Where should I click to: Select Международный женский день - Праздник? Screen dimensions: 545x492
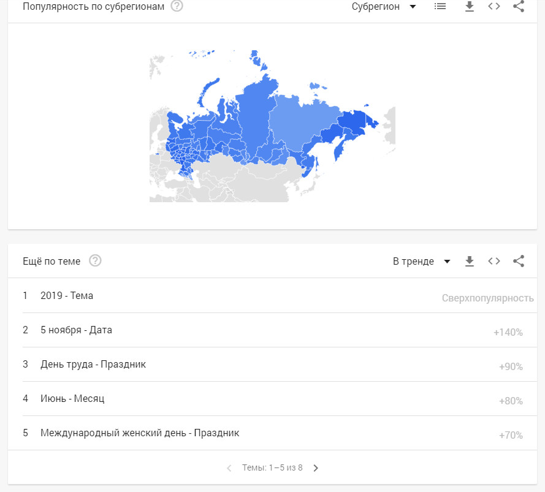140,433
